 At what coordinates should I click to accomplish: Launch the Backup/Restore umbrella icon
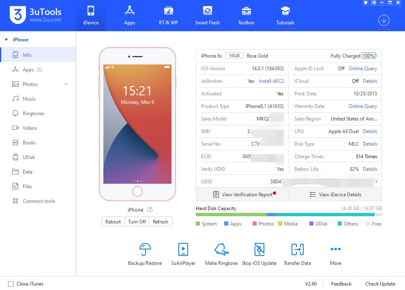point(145,249)
